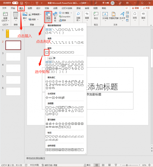Screen dimensions: 153x167
Task: Choose the smiley face basic shape
Action: pyautogui.click(x=66, y=68)
